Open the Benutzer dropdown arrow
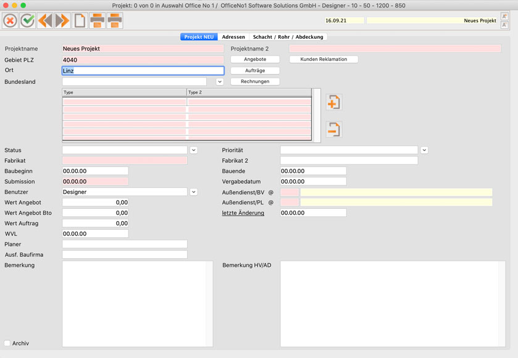The width and height of the screenshot is (518, 358). (x=194, y=192)
